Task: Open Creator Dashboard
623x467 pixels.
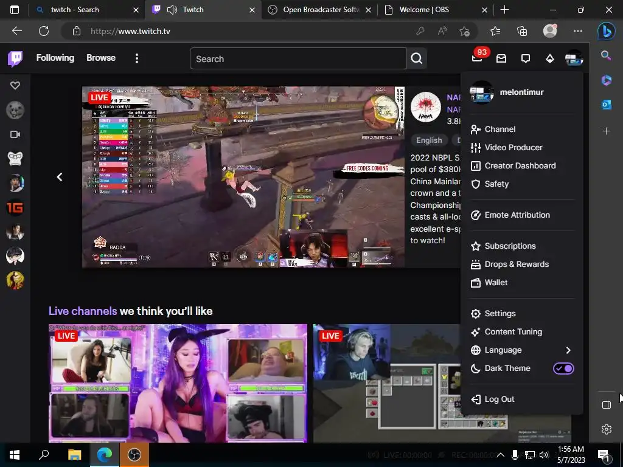Action: [521, 165]
